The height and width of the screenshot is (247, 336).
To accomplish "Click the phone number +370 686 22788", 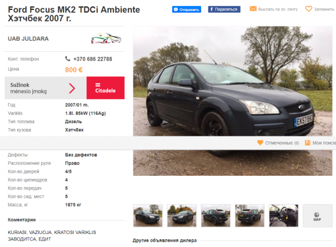I will tap(92, 59).
